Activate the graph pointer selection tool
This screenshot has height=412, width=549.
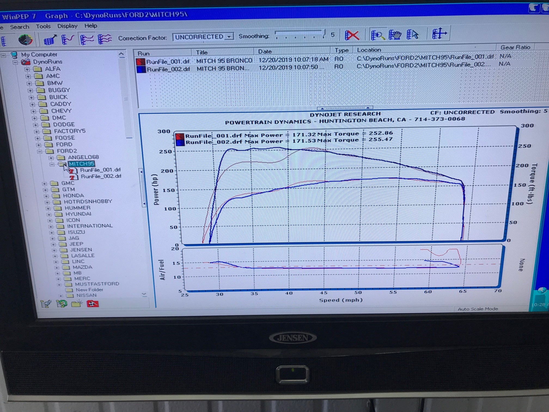tap(412, 34)
